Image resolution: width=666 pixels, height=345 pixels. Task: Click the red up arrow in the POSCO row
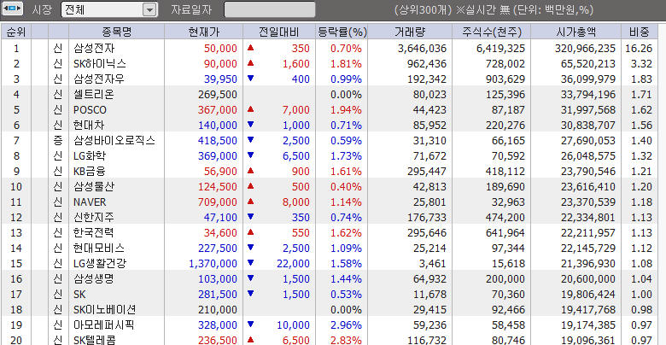tap(250, 109)
